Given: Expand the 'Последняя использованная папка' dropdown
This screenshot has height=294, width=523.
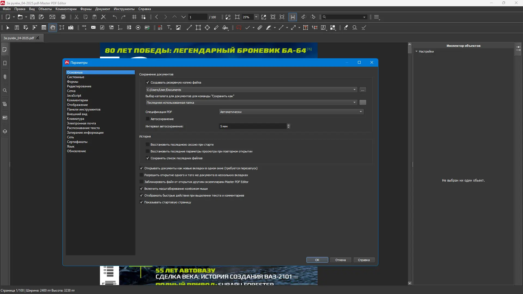Looking at the screenshot, I should pyautogui.click(x=251, y=103).
